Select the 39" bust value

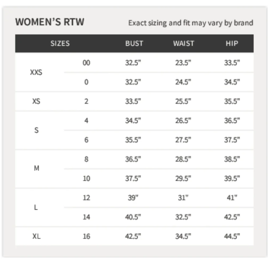coord(133,198)
